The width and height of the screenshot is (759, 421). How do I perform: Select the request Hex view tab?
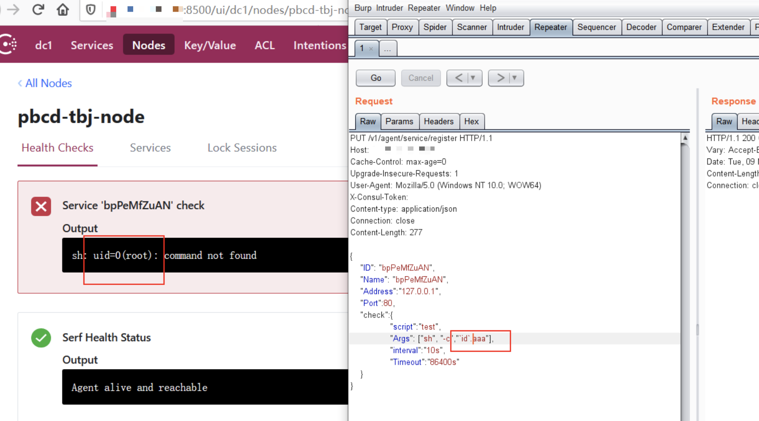pyautogui.click(x=471, y=121)
